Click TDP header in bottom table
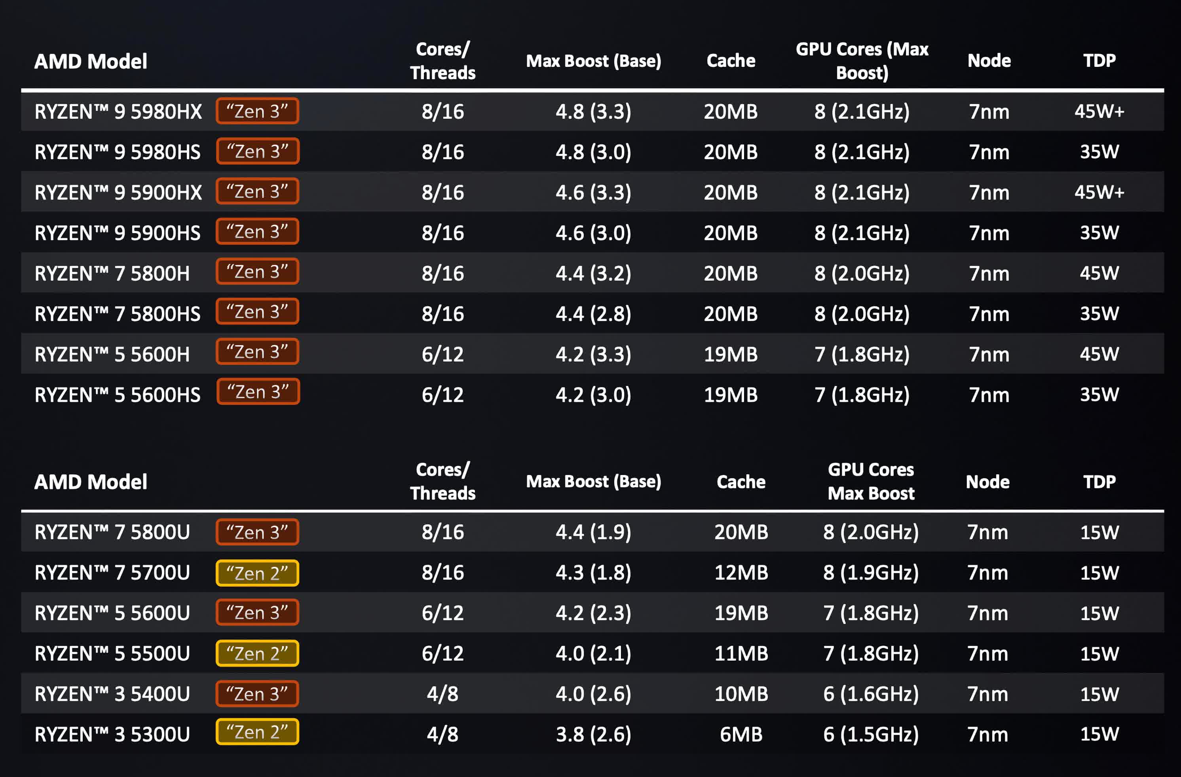This screenshot has height=777, width=1181. point(1099,482)
